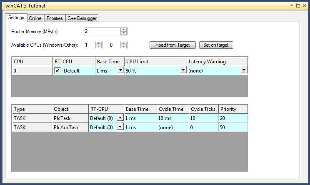Image resolution: width=310 pixels, height=185 pixels.
Task: Select the 10 ms Cycle Time cell
Action: pos(173,118)
